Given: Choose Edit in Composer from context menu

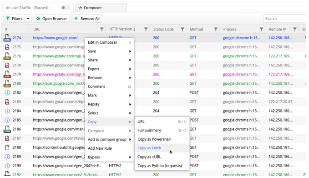Looking at the screenshot, I should coord(109,42).
